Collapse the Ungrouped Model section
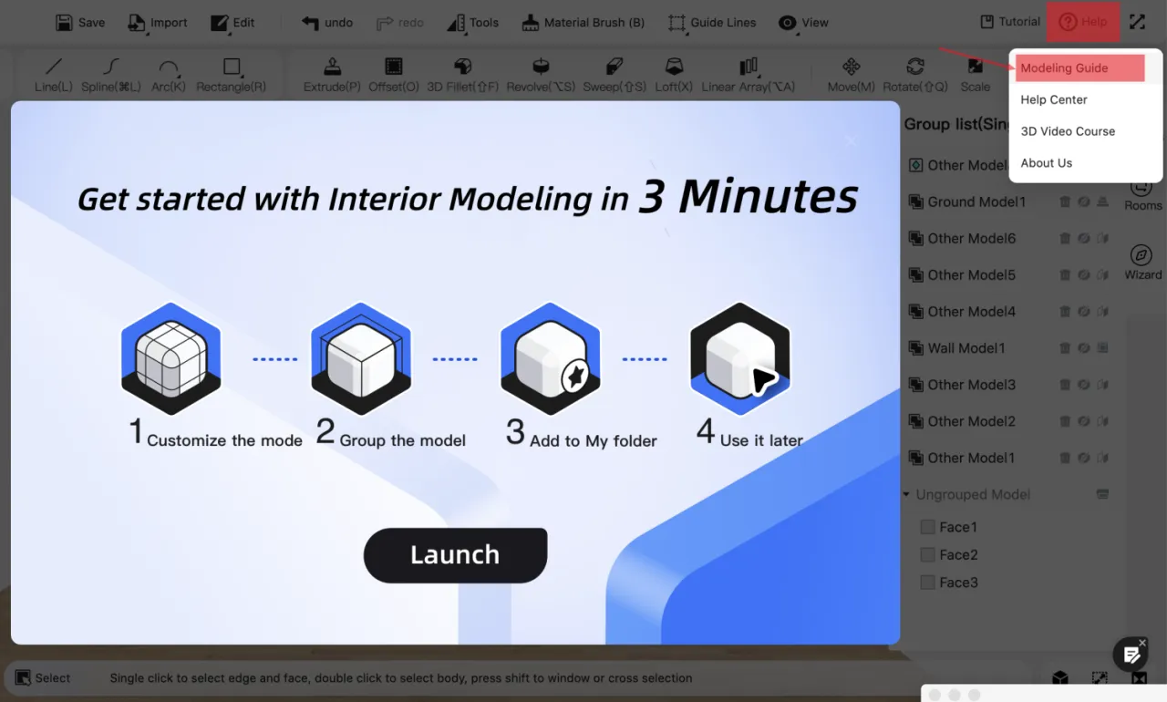The image size is (1167, 702). coord(906,495)
